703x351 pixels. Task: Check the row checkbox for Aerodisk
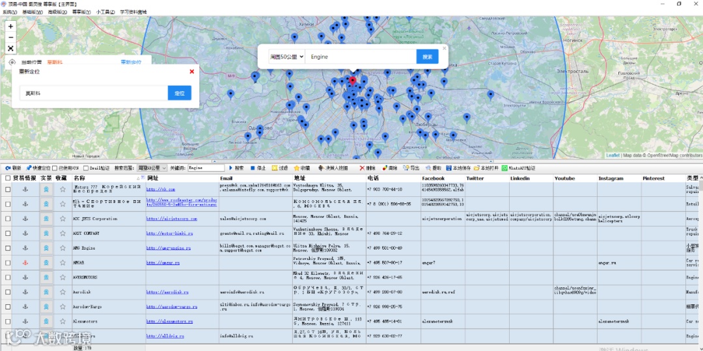(x=8, y=292)
